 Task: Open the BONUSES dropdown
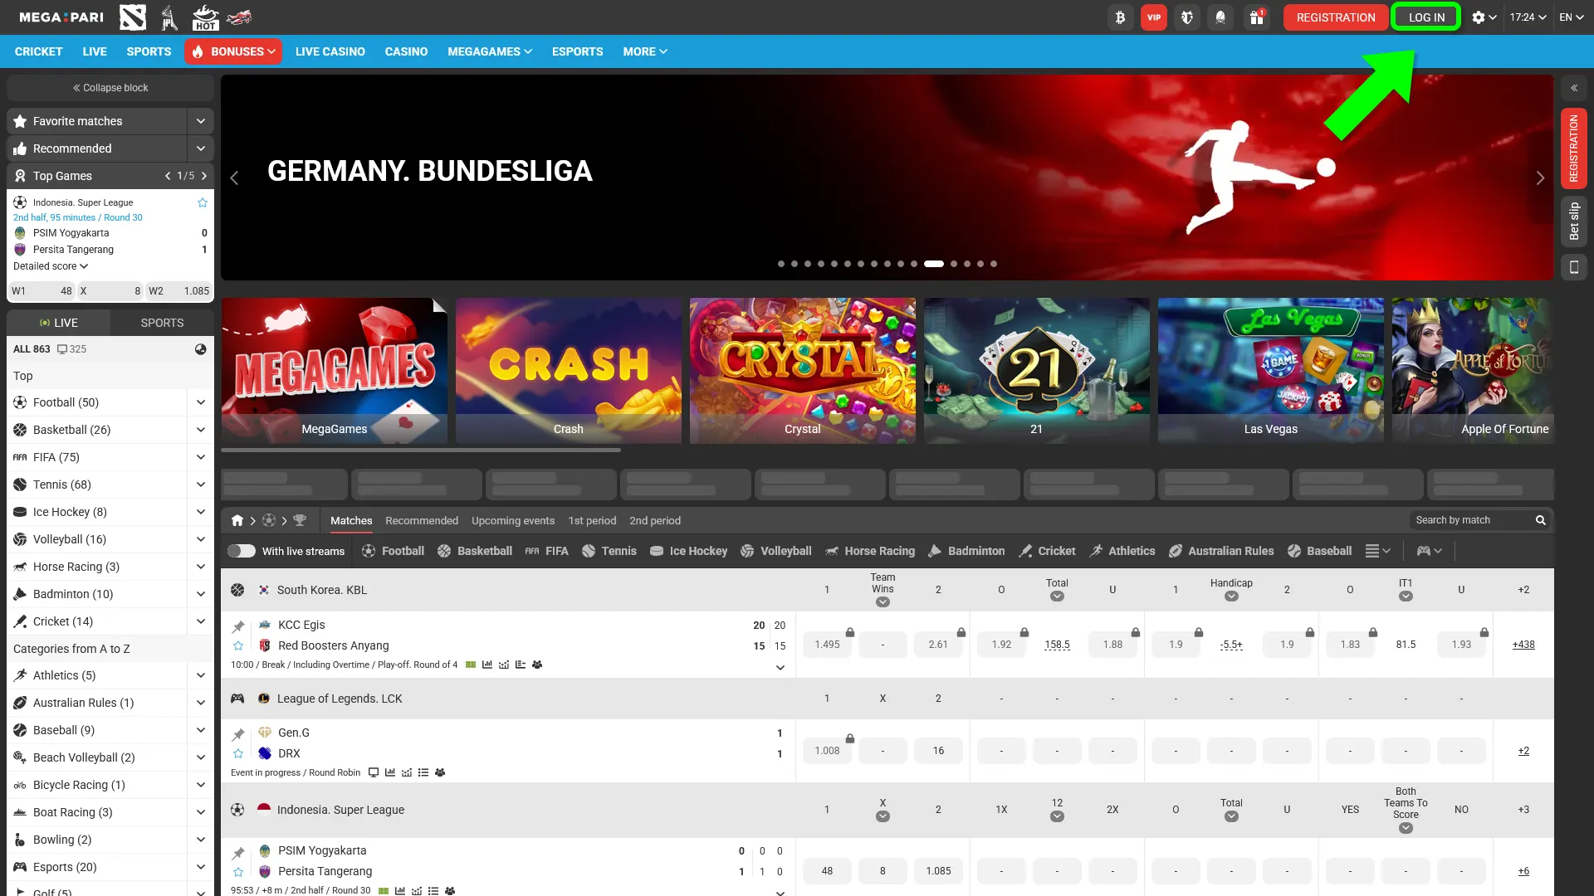[233, 51]
